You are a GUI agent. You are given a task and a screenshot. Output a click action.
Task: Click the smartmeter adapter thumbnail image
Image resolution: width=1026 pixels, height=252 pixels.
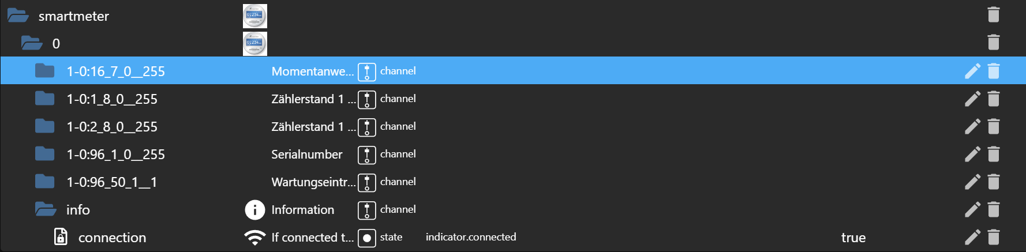pos(255,16)
